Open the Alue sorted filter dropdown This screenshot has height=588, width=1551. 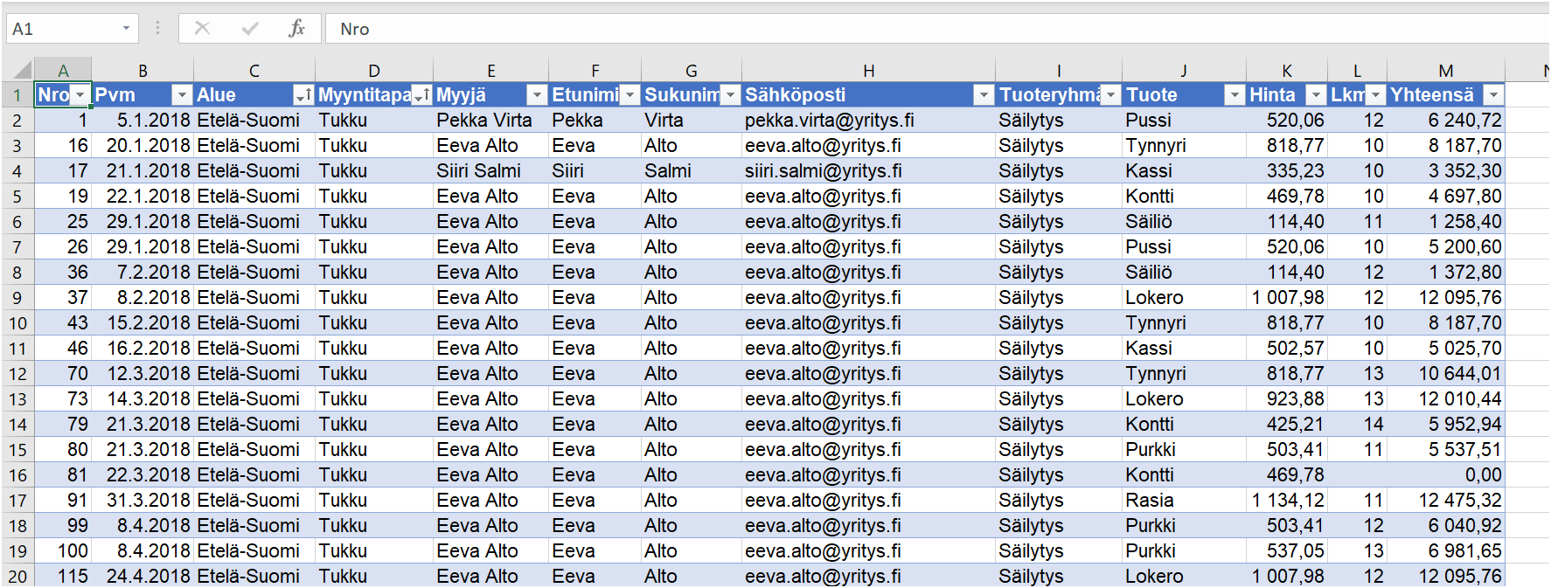(303, 95)
